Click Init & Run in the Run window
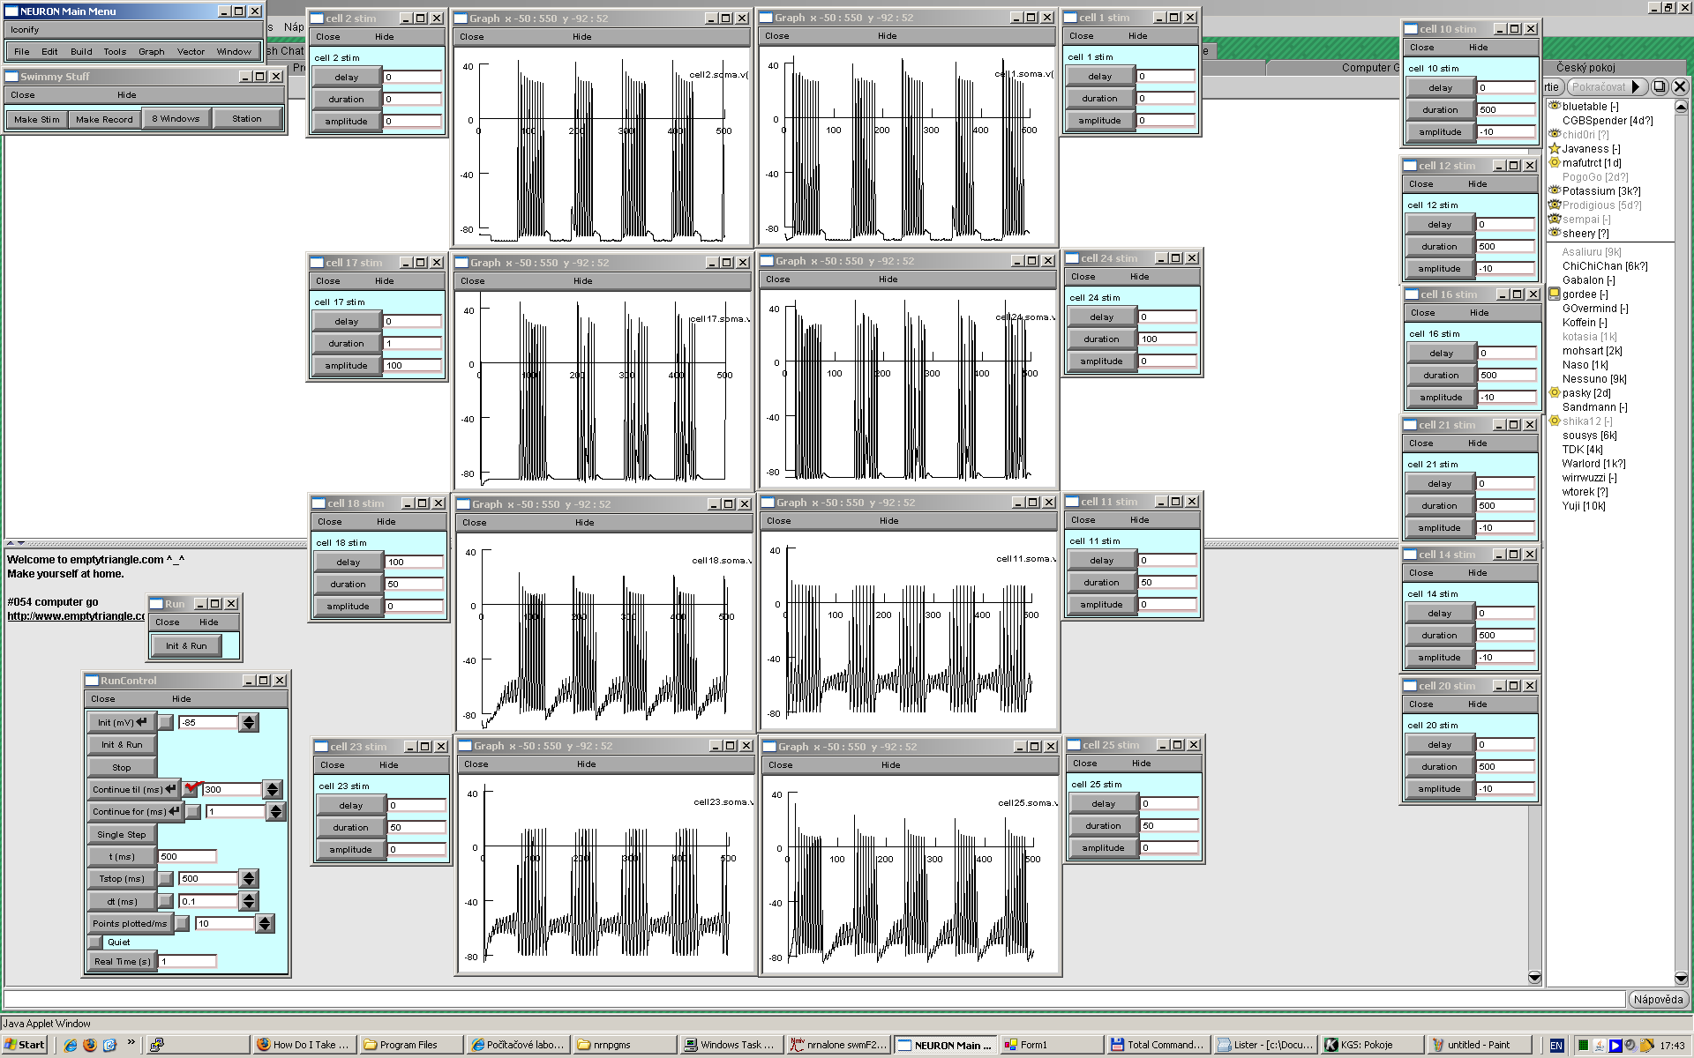This screenshot has height=1058, width=1694. (x=186, y=645)
